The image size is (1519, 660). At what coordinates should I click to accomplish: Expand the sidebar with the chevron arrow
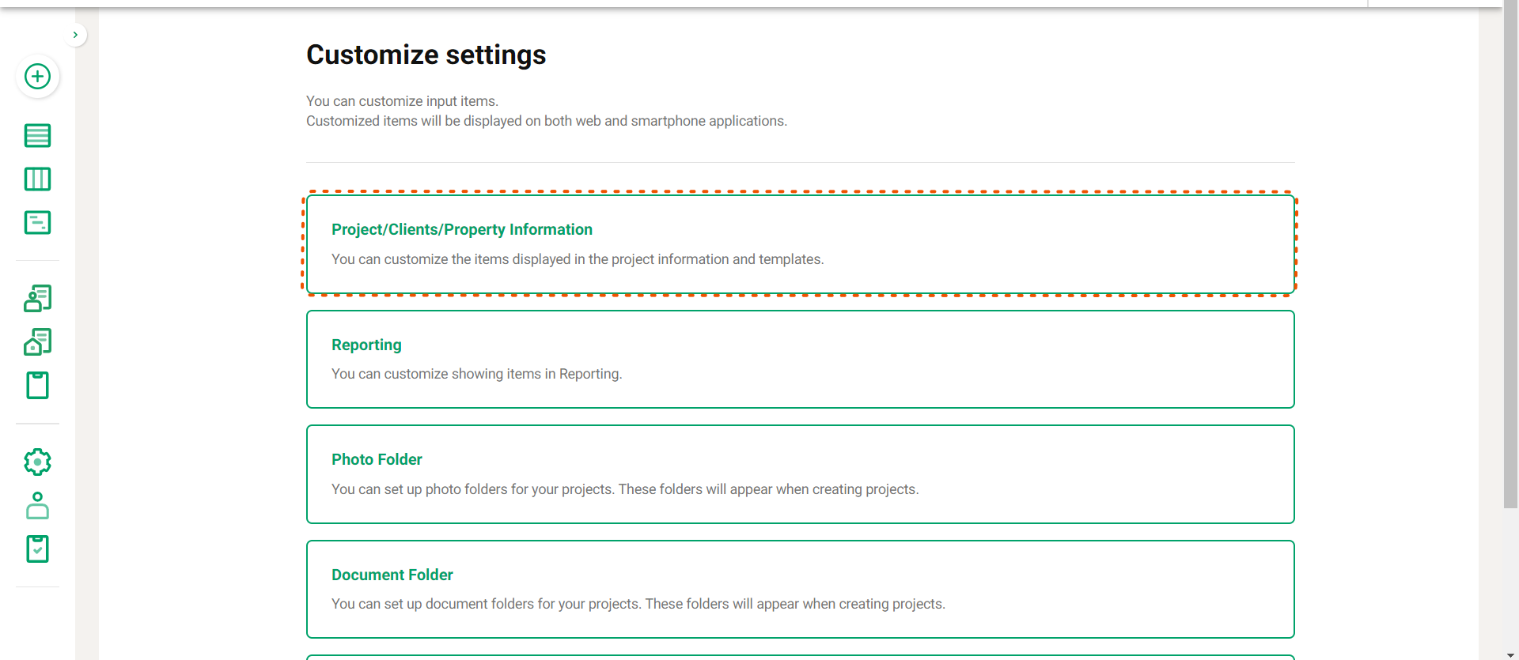pos(75,35)
